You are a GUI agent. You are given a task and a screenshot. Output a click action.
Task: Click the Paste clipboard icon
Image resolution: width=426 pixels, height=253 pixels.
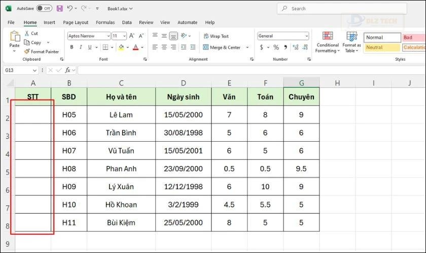[x=14, y=36]
